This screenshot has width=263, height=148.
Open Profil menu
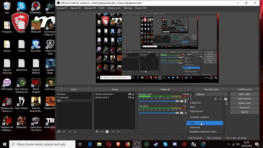point(102,8)
